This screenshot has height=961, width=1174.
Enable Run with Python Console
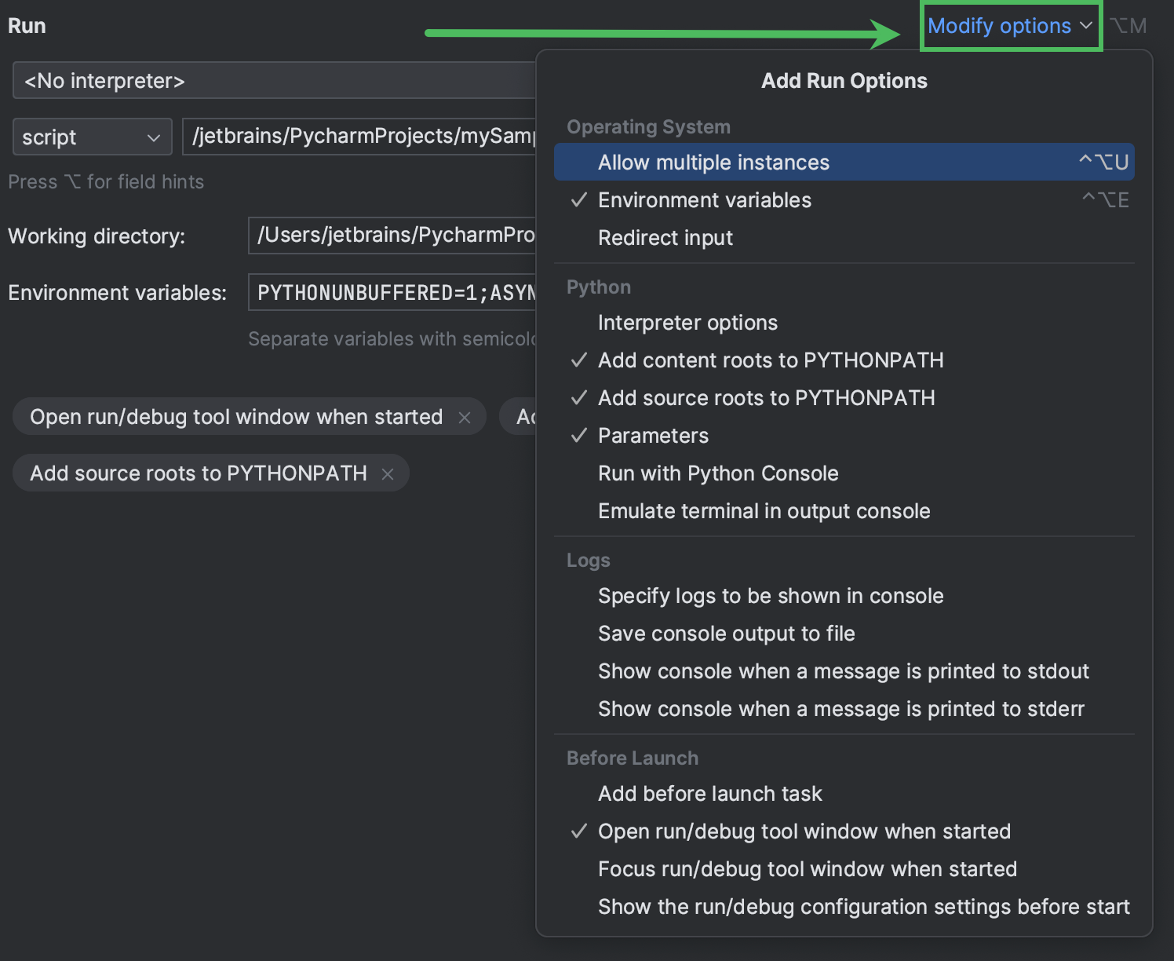718,473
